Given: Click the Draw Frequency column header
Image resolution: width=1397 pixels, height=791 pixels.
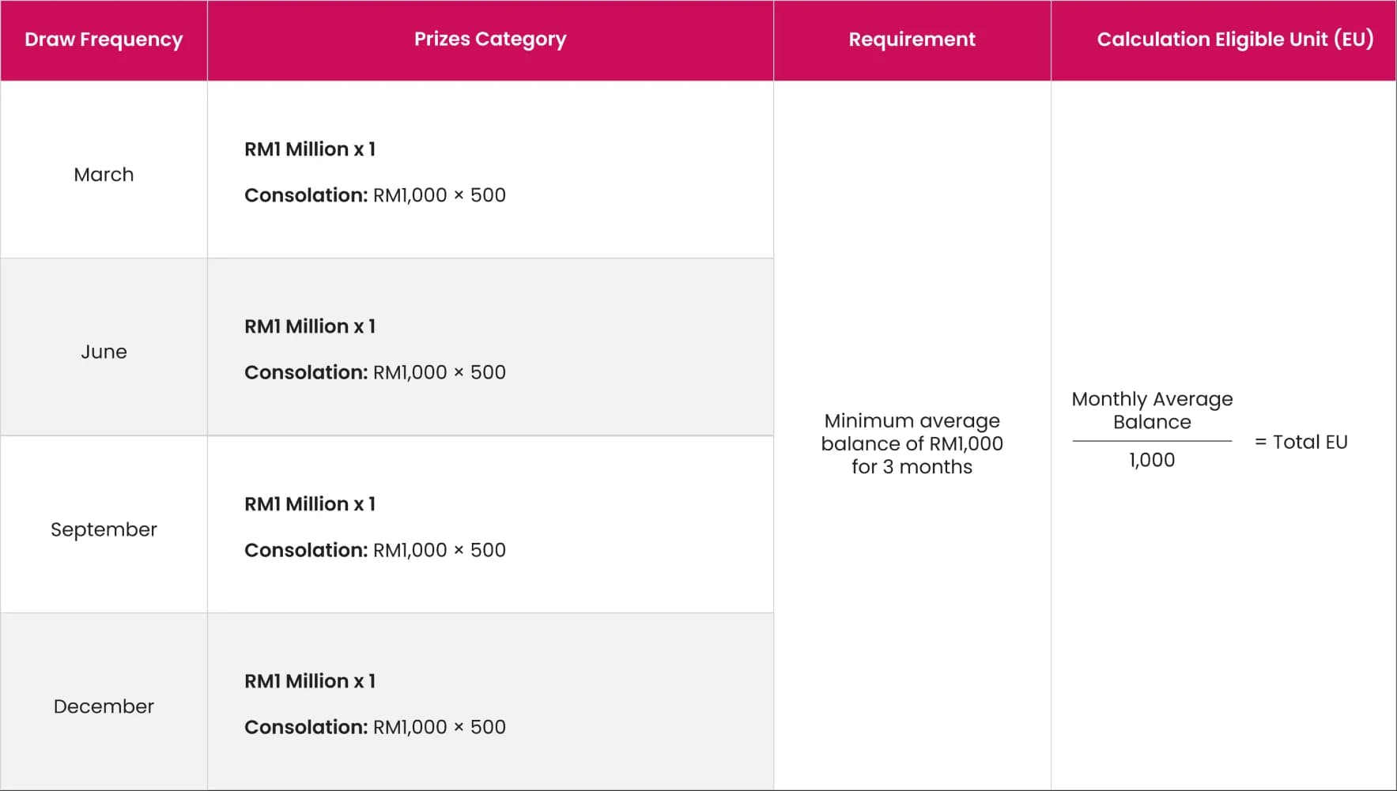Looking at the screenshot, I should (x=104, y=40).
